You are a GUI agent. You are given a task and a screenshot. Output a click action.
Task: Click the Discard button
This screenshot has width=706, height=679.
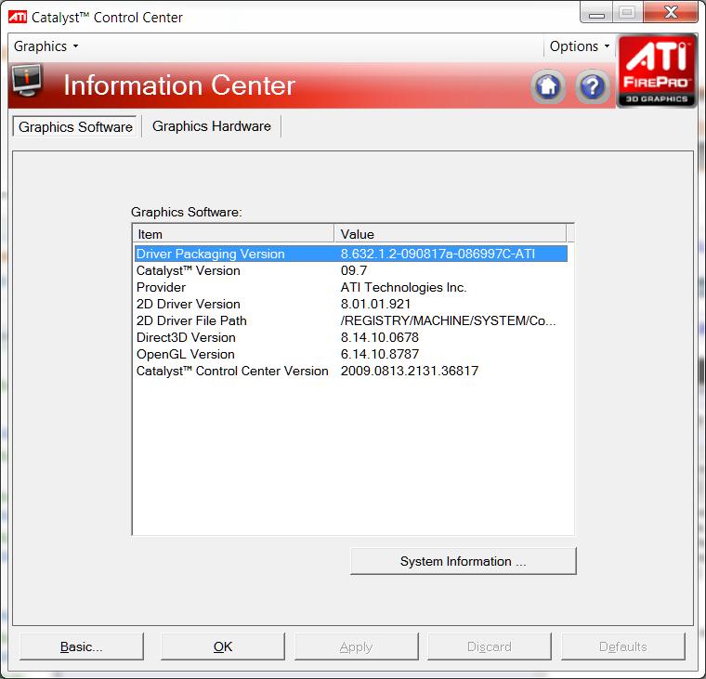pyautogui.click(x=489, y=646)
